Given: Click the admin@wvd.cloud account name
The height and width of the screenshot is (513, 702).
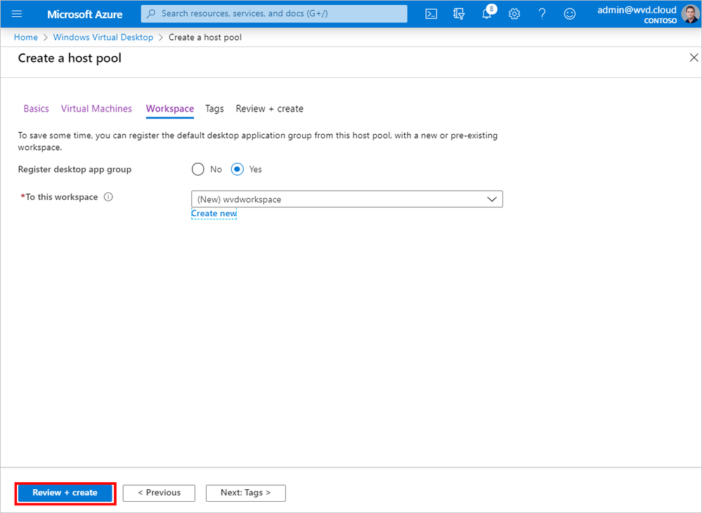Looking at the screenshot, I should point(637,10).
